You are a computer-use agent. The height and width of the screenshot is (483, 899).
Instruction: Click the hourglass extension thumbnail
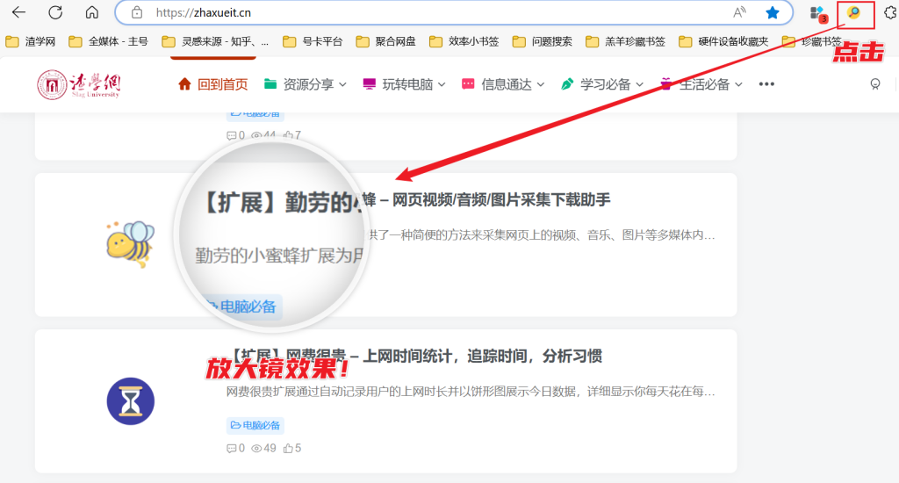point(131,401)
